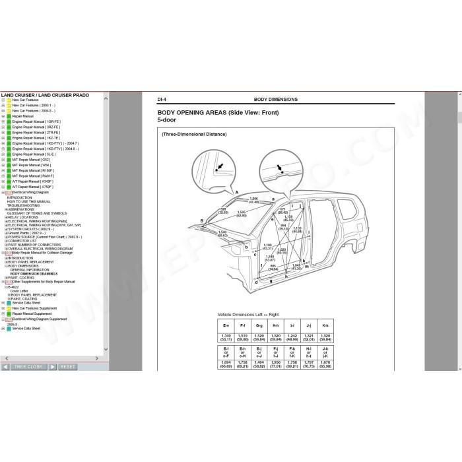Collapse the Electrical Wiring Diagram node

tap(3, 193)
